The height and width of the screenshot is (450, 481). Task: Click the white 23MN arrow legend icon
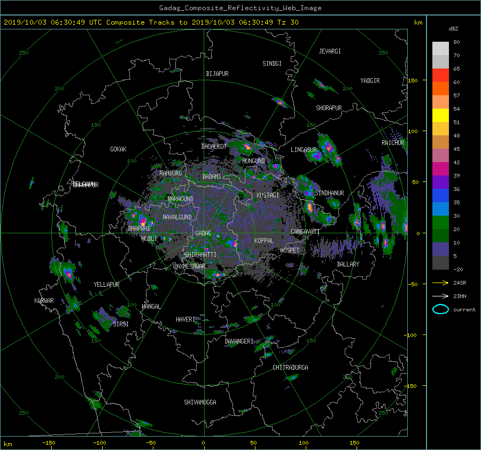[440, 296]
